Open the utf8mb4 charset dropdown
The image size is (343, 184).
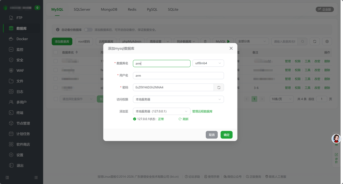pyautogui.click(x=208, y=63)
